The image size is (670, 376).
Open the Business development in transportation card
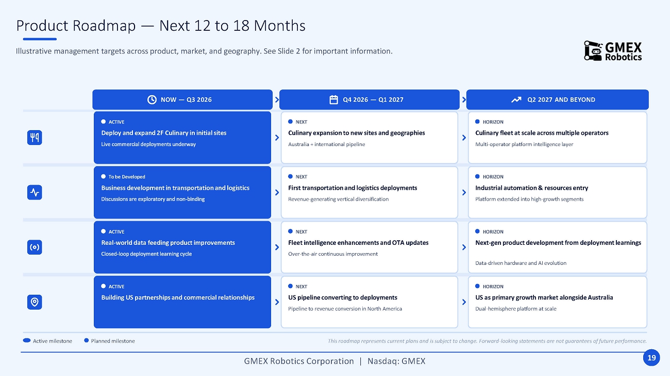point(182,192)
